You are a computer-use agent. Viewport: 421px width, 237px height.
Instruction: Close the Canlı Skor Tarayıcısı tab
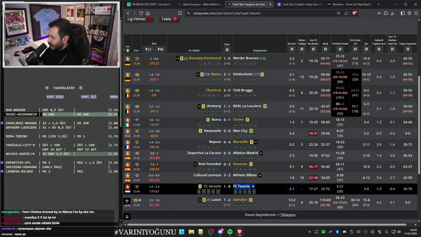click(270, 4)
